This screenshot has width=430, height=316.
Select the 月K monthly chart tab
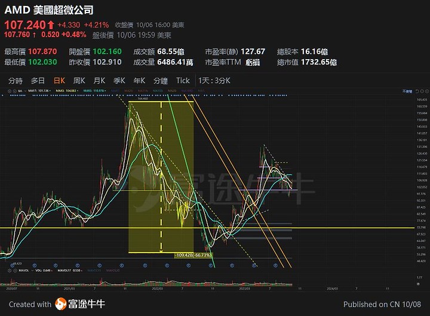(x=99, y=81)
